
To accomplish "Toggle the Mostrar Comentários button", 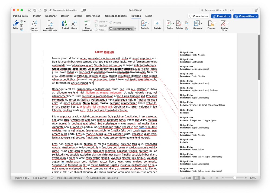I will 122,29.
